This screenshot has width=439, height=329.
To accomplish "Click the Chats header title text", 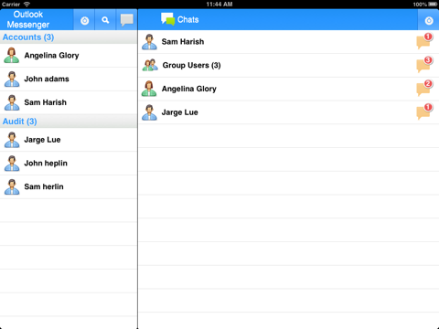I will click(187, 20).
